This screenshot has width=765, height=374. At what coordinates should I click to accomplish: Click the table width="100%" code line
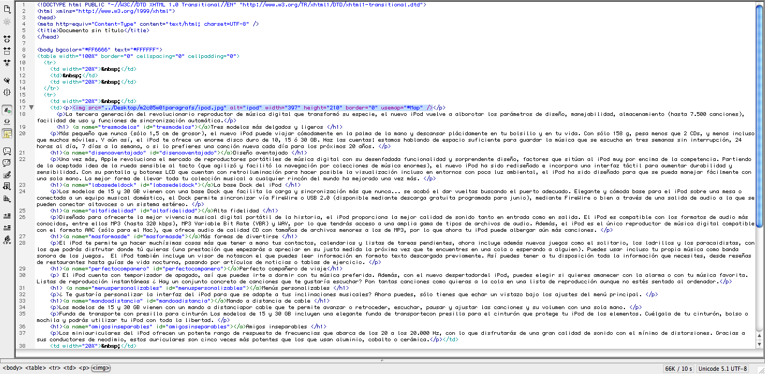[138, 56]
